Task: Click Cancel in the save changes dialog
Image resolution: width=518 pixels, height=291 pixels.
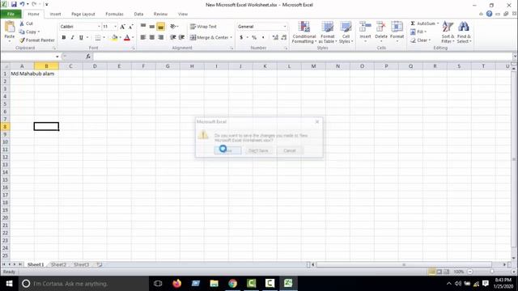Action: [290, 150]
